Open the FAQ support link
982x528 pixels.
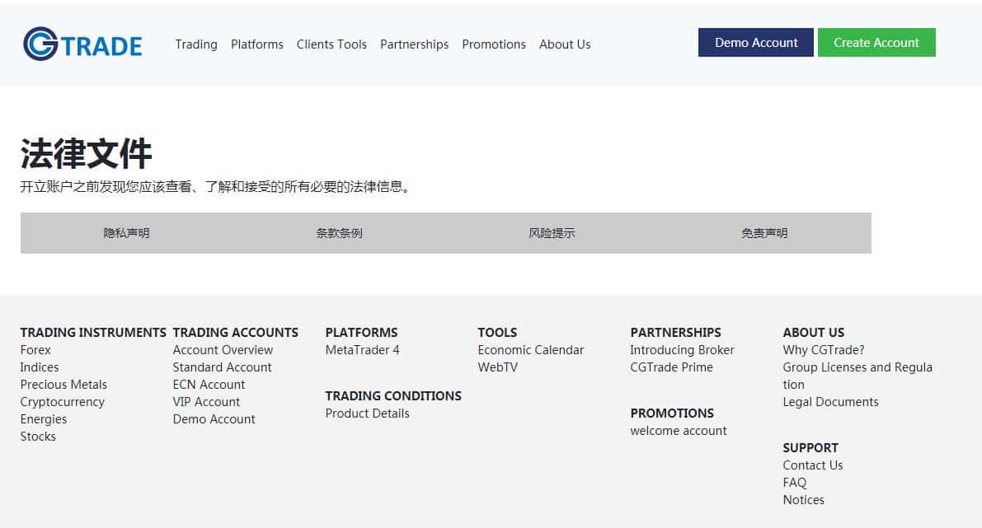(x=795, y=483)
